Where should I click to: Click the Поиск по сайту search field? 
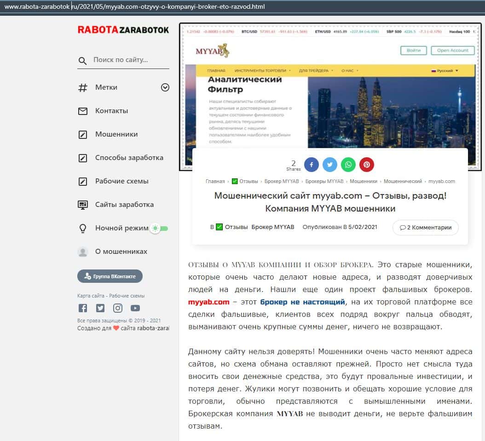(129, 60)
